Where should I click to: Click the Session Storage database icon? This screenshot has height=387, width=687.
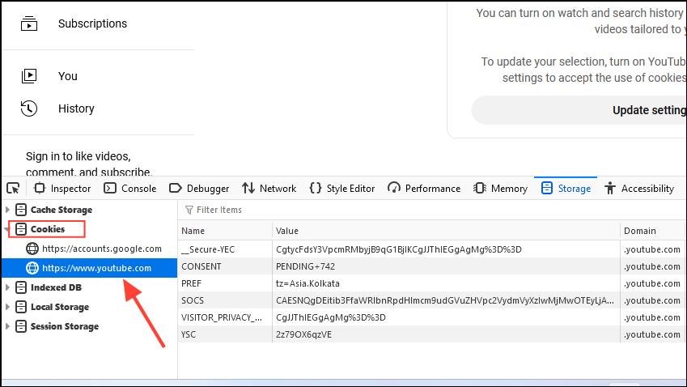(20, 326)
